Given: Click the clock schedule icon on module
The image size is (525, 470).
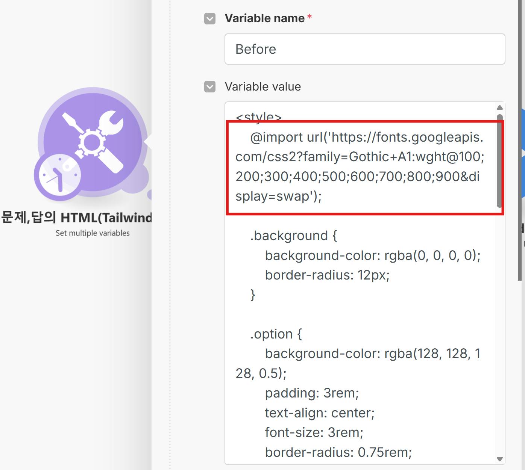Looking at the screenshot, I should pos(58,176).
